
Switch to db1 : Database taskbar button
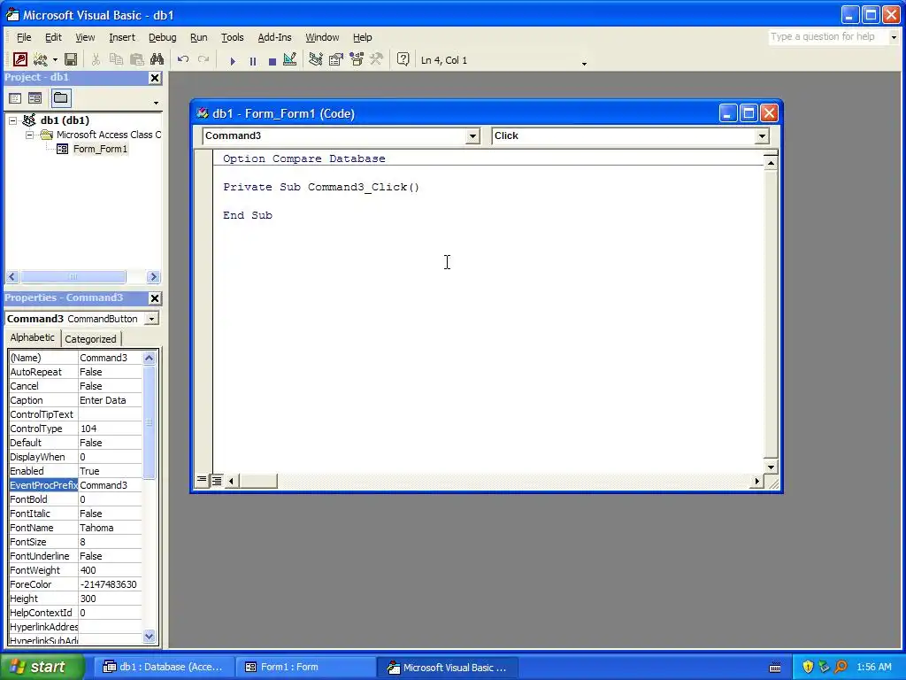tap(164, 667)
